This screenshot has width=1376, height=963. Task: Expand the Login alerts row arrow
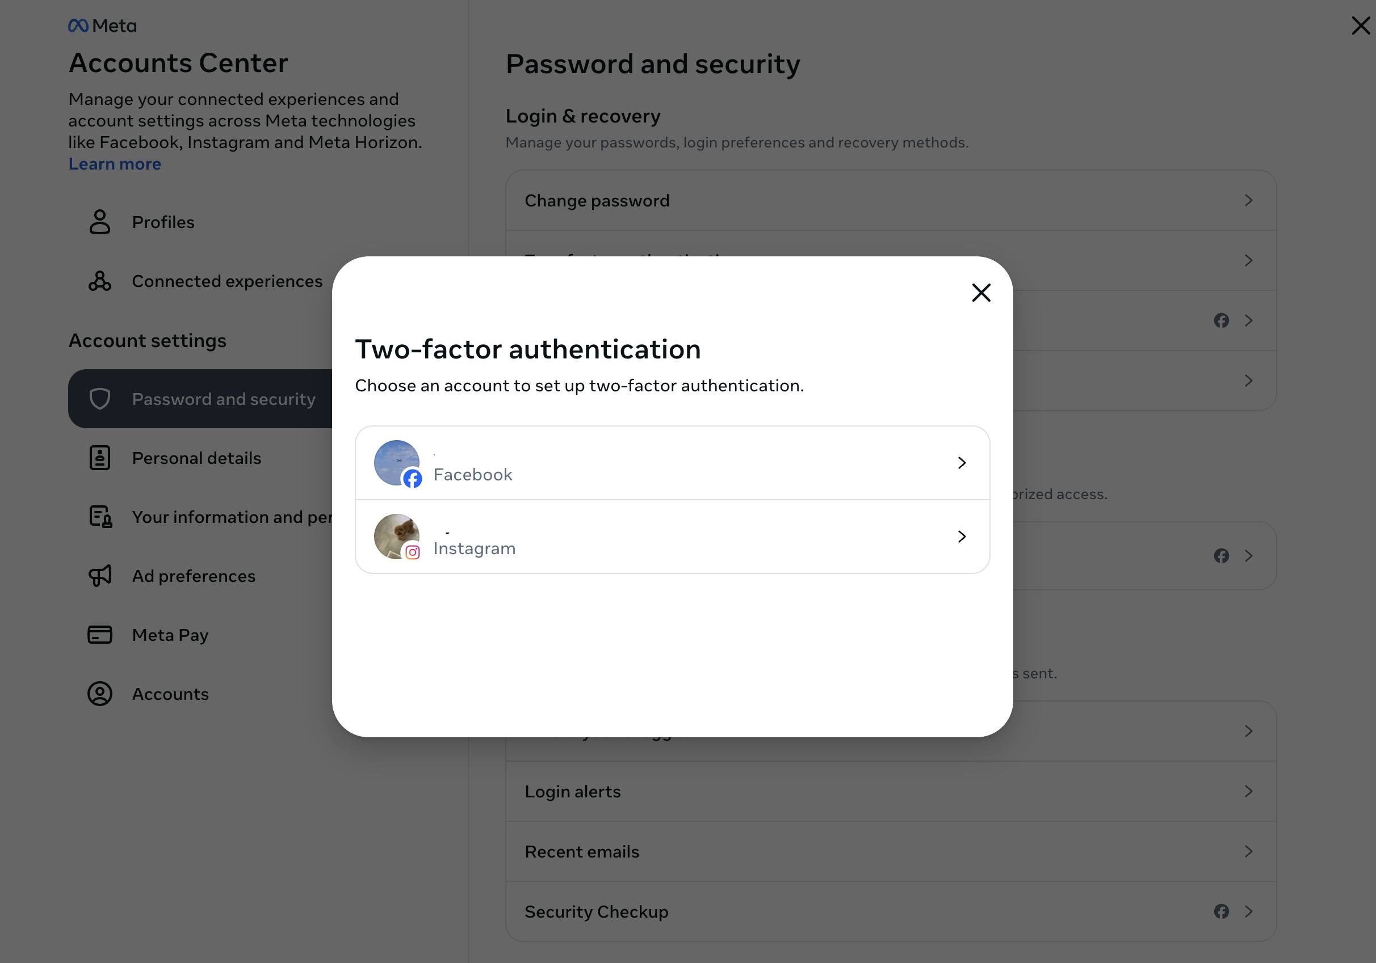[1248, 792]
